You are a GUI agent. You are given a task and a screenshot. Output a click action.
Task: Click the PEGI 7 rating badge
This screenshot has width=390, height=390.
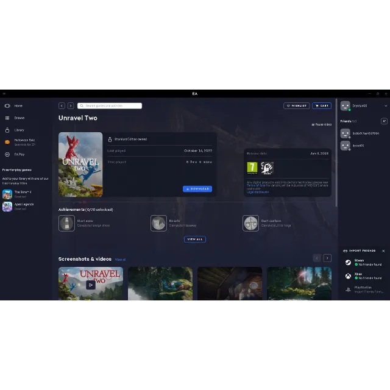click(x=252, y=168)
